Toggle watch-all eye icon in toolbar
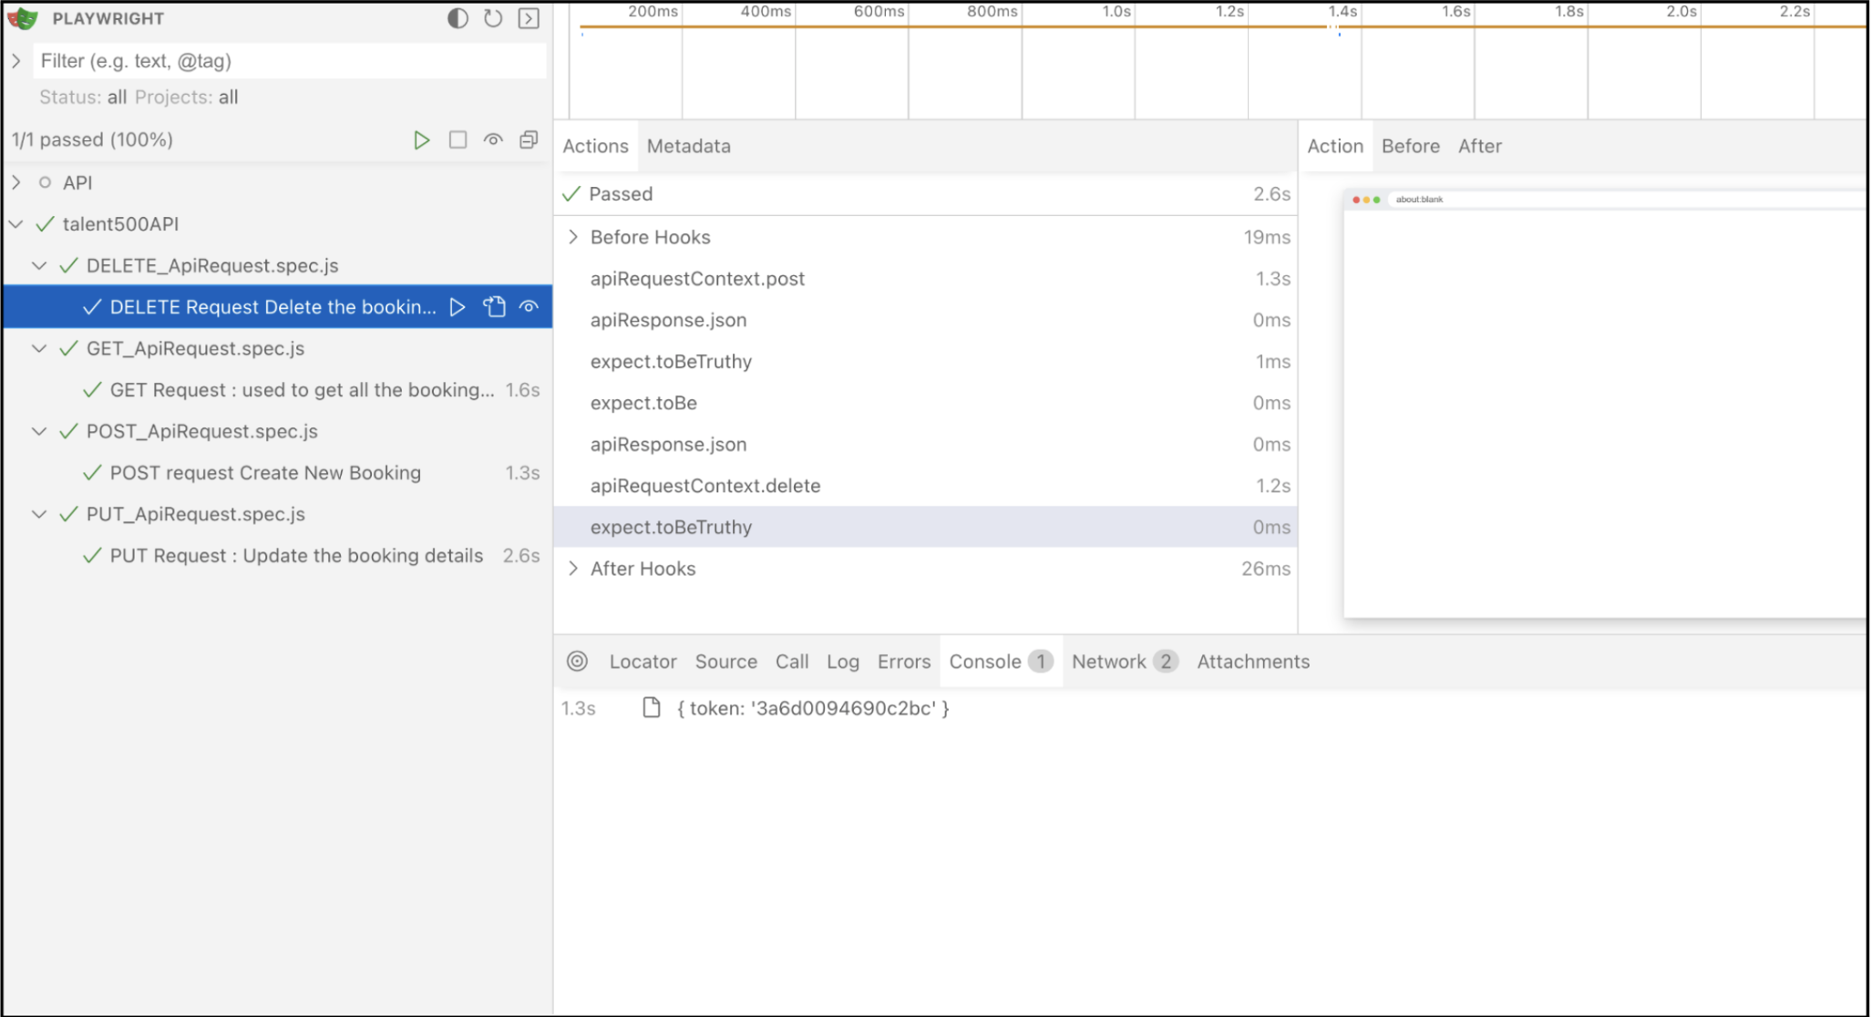 coord(493,139)
